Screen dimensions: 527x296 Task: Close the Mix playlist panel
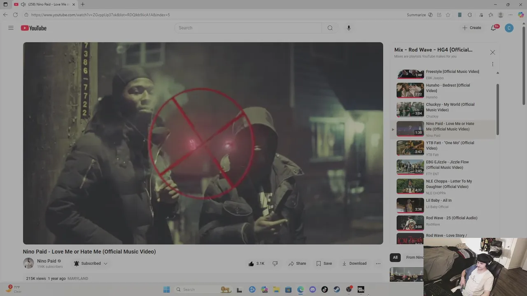[x=492, y=52]
